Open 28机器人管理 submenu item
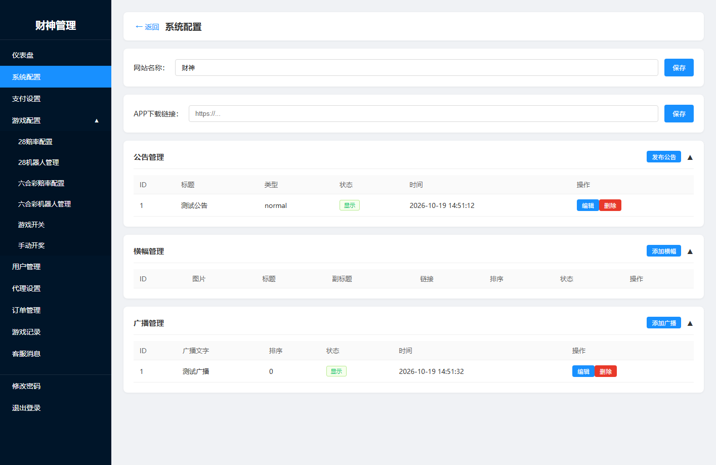 (56, 162)
